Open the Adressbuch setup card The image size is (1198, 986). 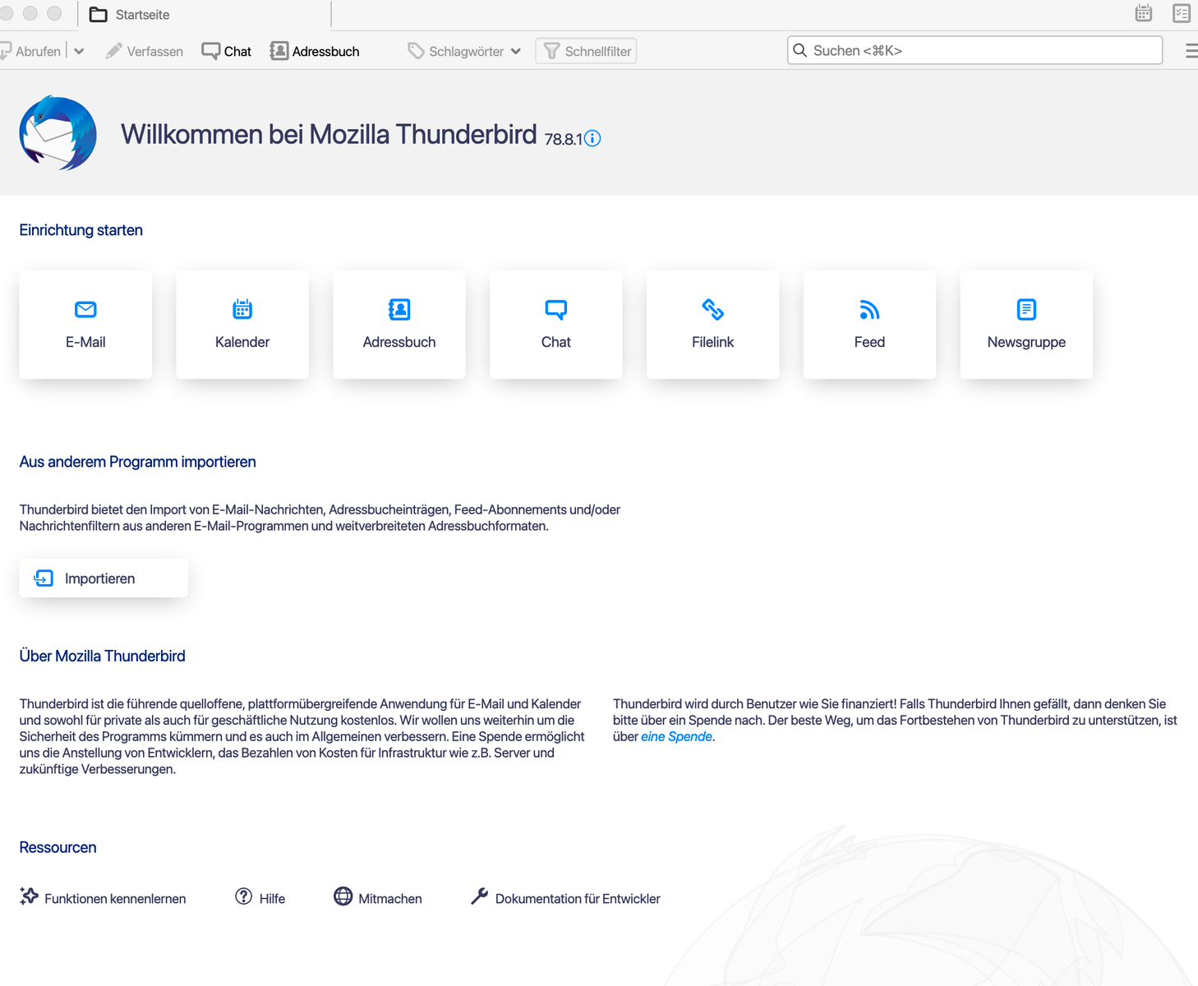pos(399,325)
